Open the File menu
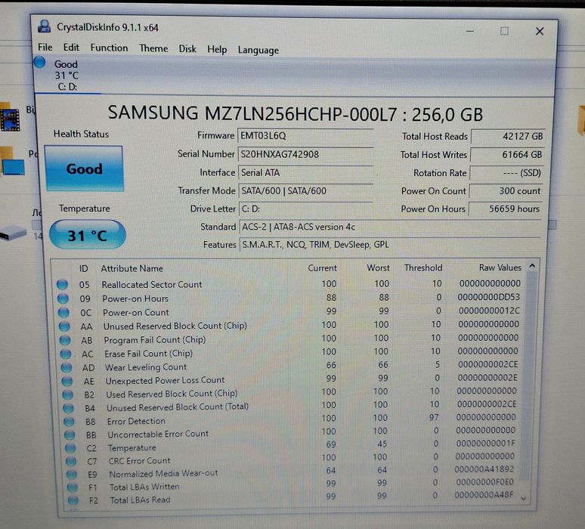This screenshot has width=585, height=529. pyautogui.click(x=45, y=48)
